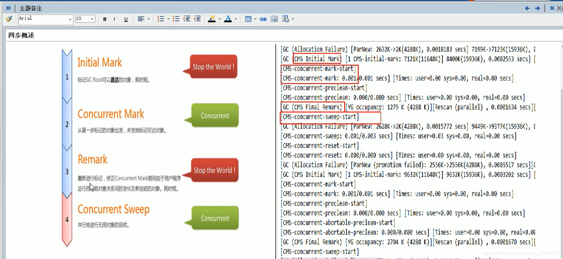This screenshot has height=259, width=563.
Task: Click the Initial Mark heading
Action: pyautogui.click(x=100, y=63)
